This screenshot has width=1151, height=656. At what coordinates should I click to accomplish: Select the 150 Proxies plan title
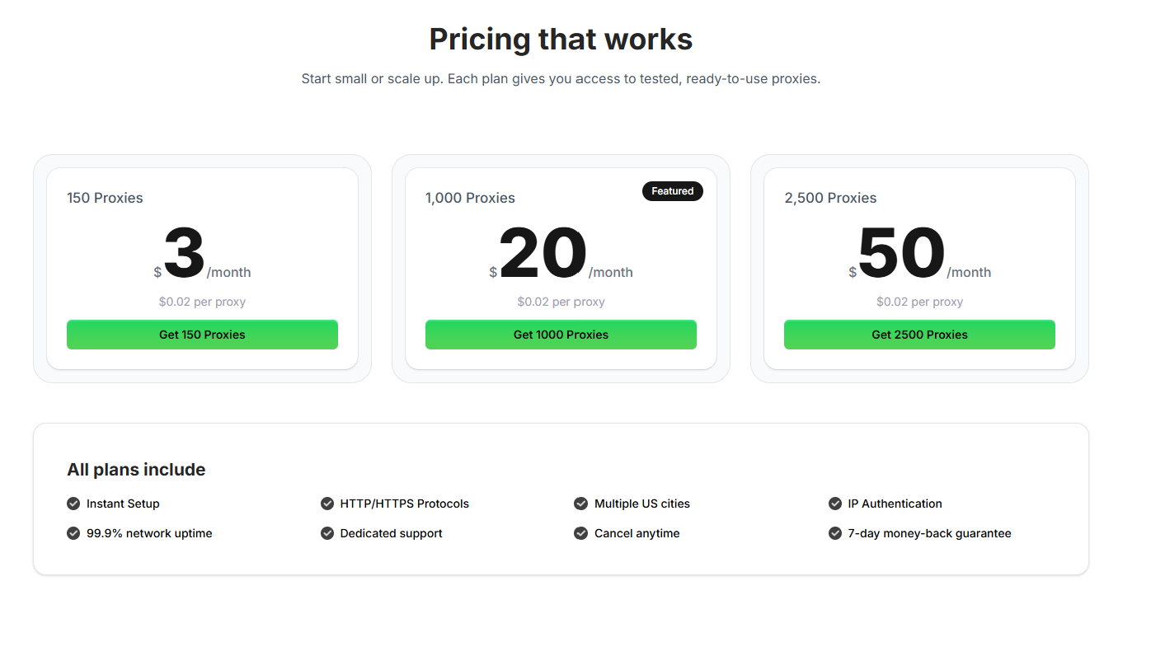105,198
